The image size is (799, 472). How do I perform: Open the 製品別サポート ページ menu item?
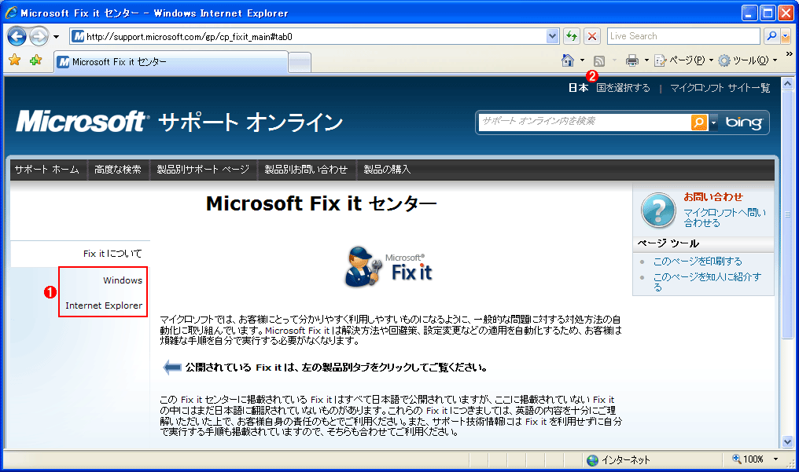203,170
